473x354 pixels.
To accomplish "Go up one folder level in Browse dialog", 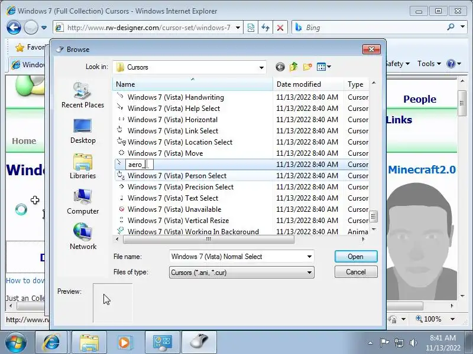I will (293, 67).
